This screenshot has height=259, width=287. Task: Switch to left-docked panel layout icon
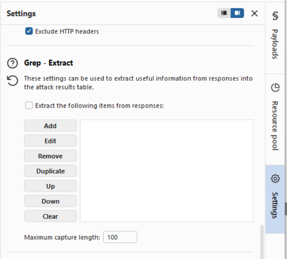point(224,13)
